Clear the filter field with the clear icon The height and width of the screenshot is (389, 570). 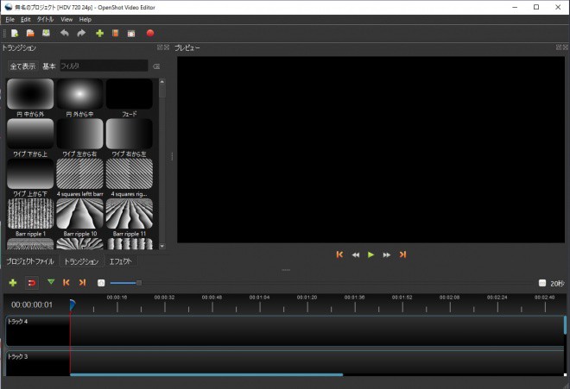click(156, 66)
